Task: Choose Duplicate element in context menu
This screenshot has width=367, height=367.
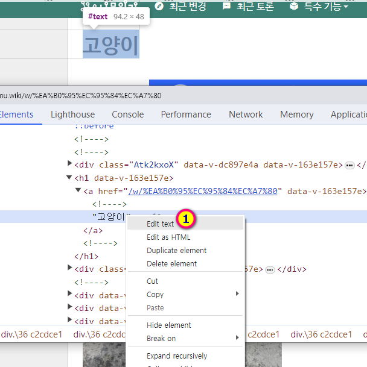Action: (176, 250)
